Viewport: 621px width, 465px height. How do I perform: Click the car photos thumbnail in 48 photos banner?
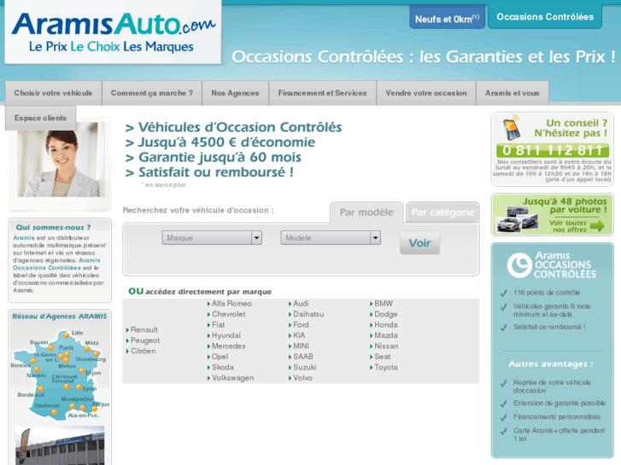[x=518, y=218]
